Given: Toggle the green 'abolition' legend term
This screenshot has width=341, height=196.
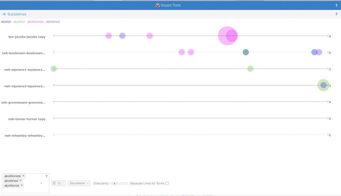Looking at the screenshot, I should coord(19,22).
